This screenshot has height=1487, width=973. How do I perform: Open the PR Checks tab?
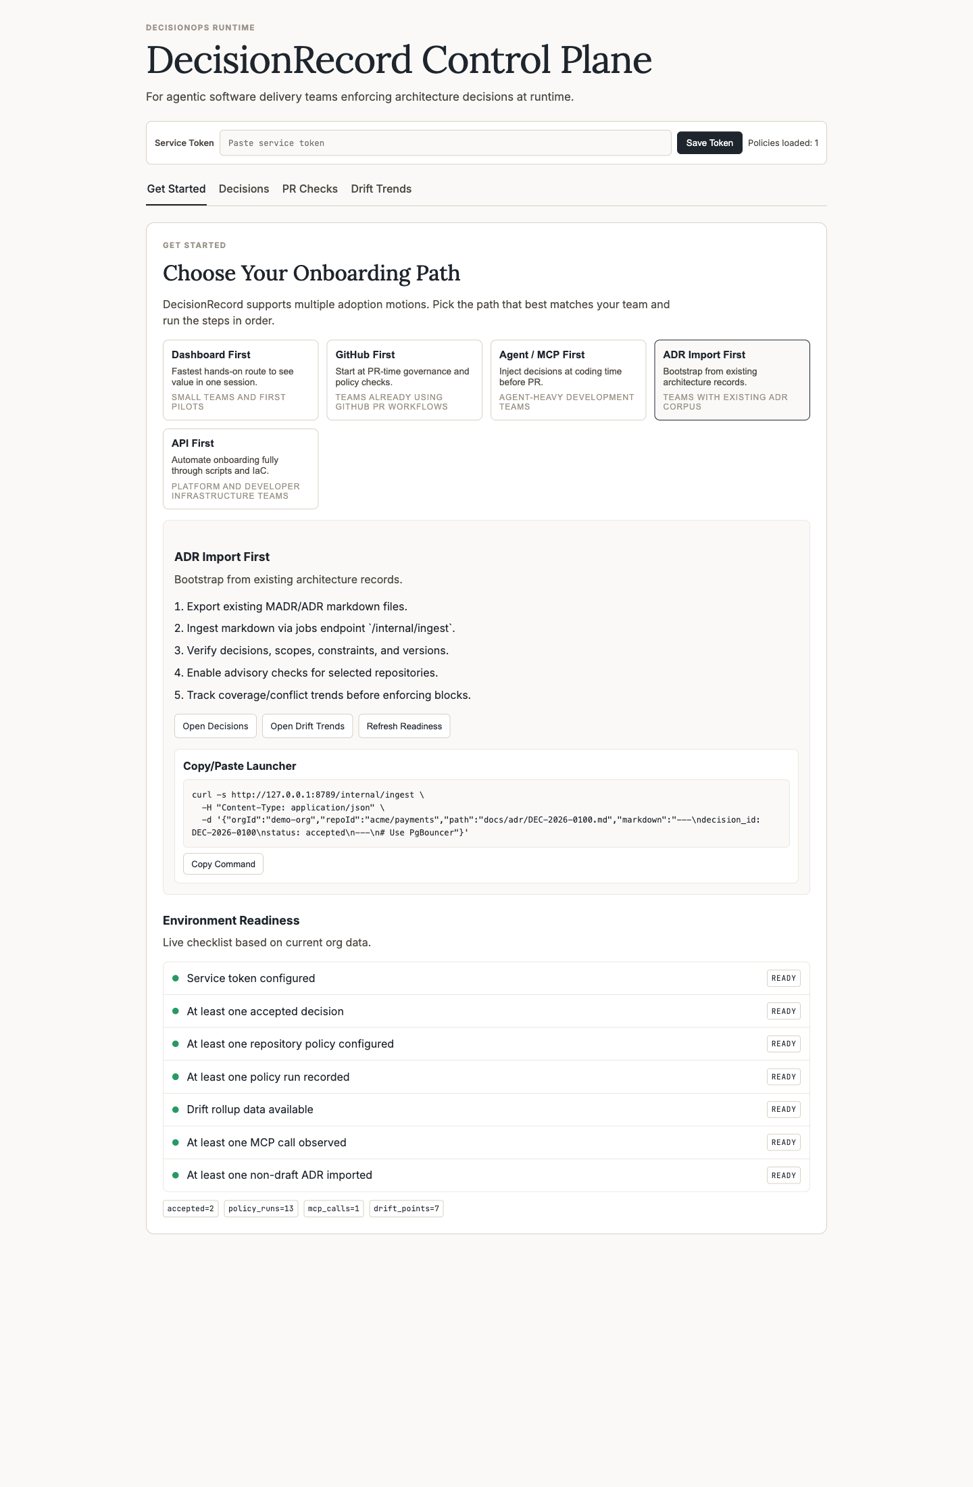[309, 189]
